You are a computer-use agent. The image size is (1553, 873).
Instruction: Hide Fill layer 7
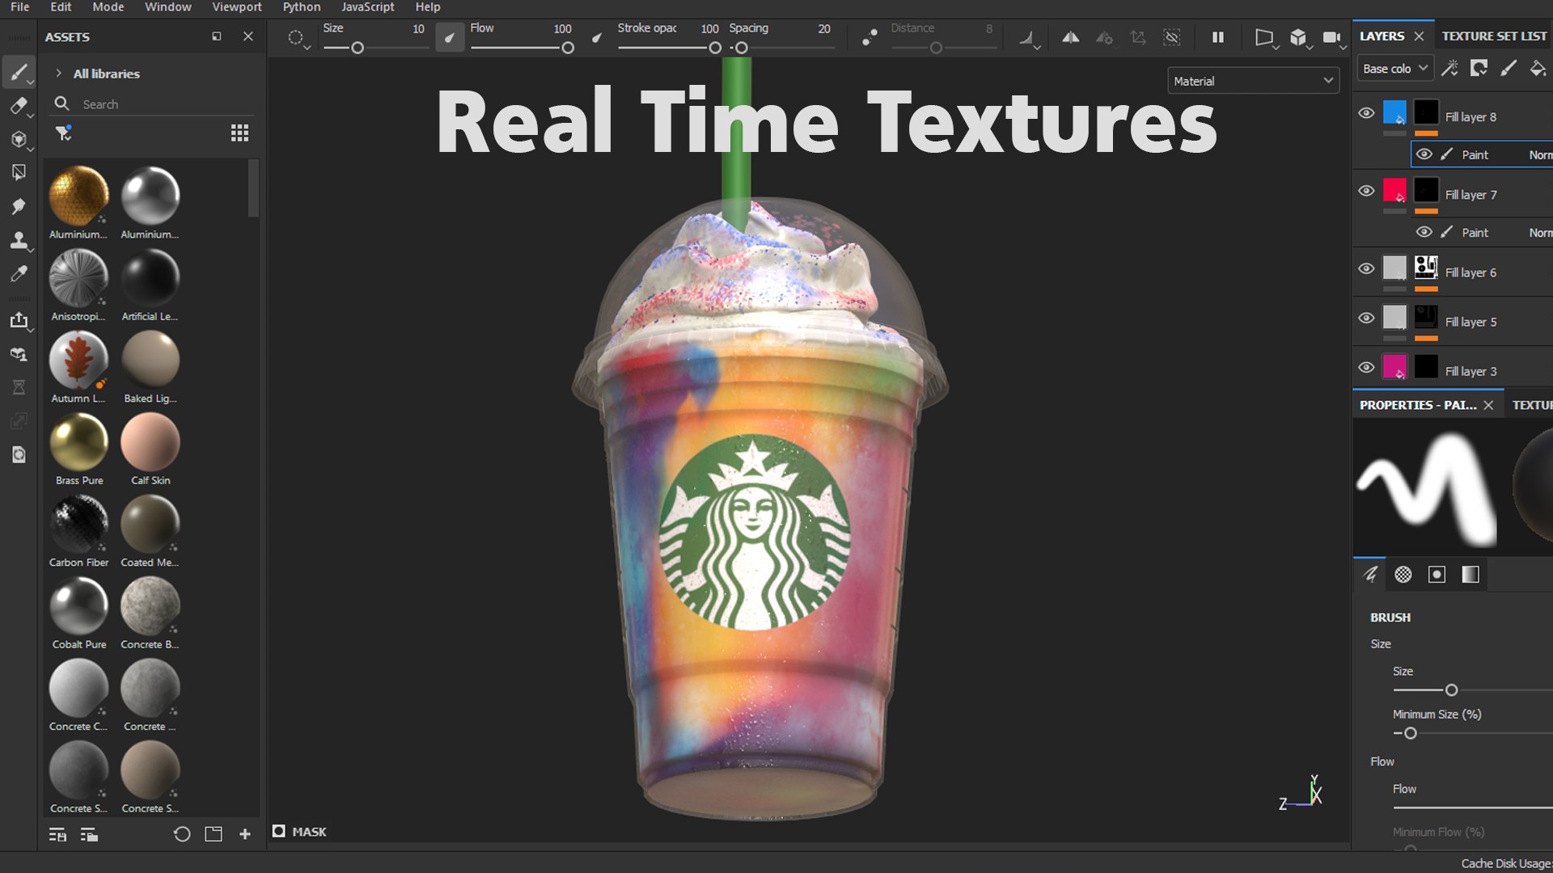point(1366,191)
